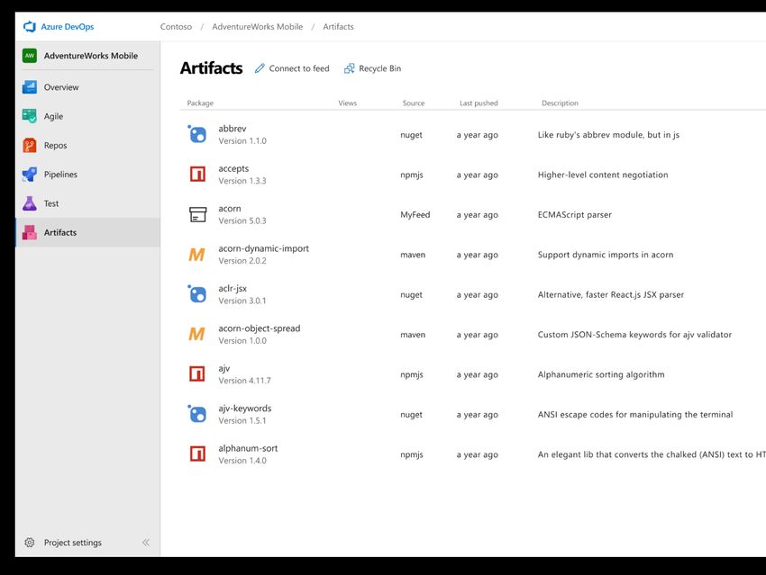The image size is (766, 575).
Task: Click the maven icon for acorn-object-spread
Action: tap(196, 334)
